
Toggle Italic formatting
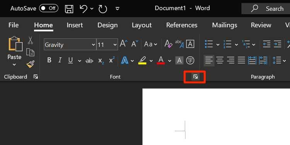[x=60, y=60]
